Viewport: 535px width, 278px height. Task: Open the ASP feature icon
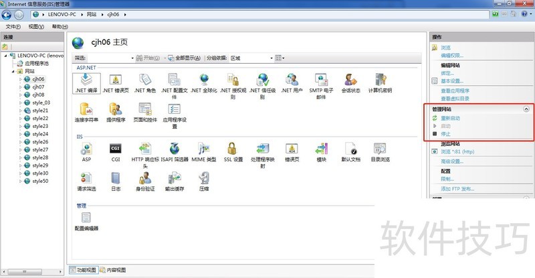click(x=86, y=152)
